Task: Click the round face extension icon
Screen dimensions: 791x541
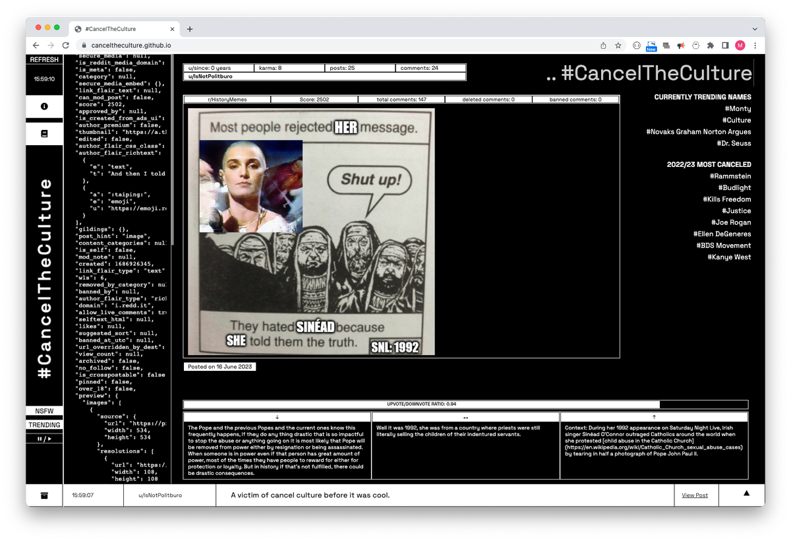Action: tap(637, 46)
